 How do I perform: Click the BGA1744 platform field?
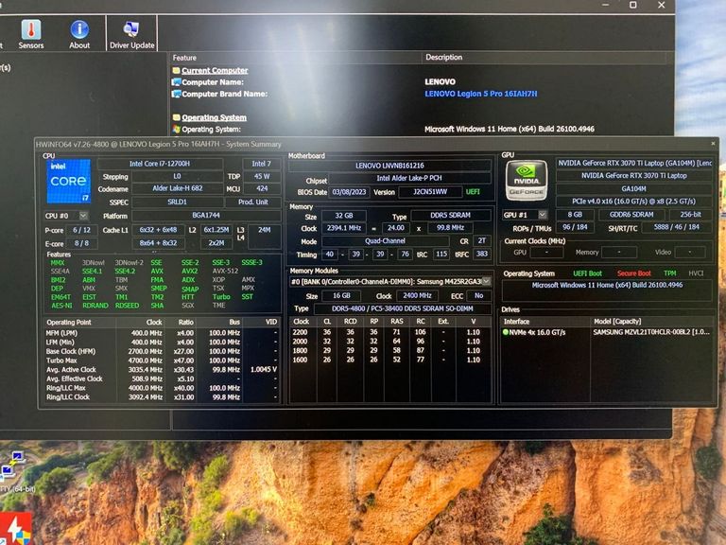206,215
